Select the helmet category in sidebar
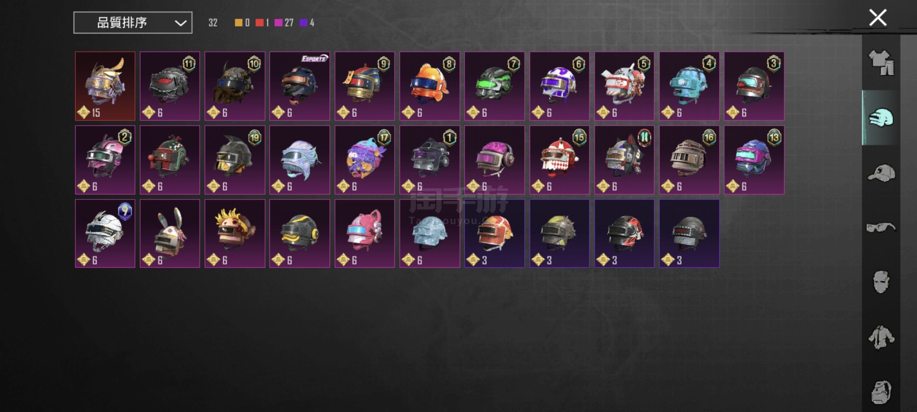The width and height of the screenshot is (917, 412). (x=881, y=117)
